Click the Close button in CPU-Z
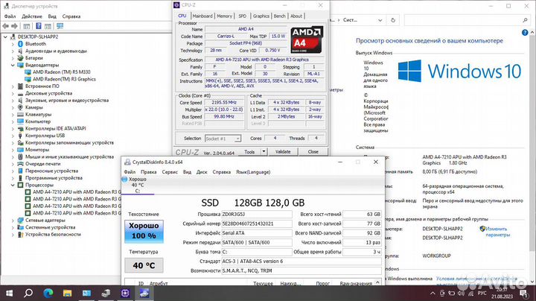The image size is (536, 301). pyautogui.click(x=313, y=152)
